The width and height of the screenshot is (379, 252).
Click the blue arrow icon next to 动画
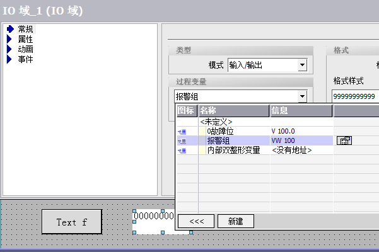click(9, 49)
